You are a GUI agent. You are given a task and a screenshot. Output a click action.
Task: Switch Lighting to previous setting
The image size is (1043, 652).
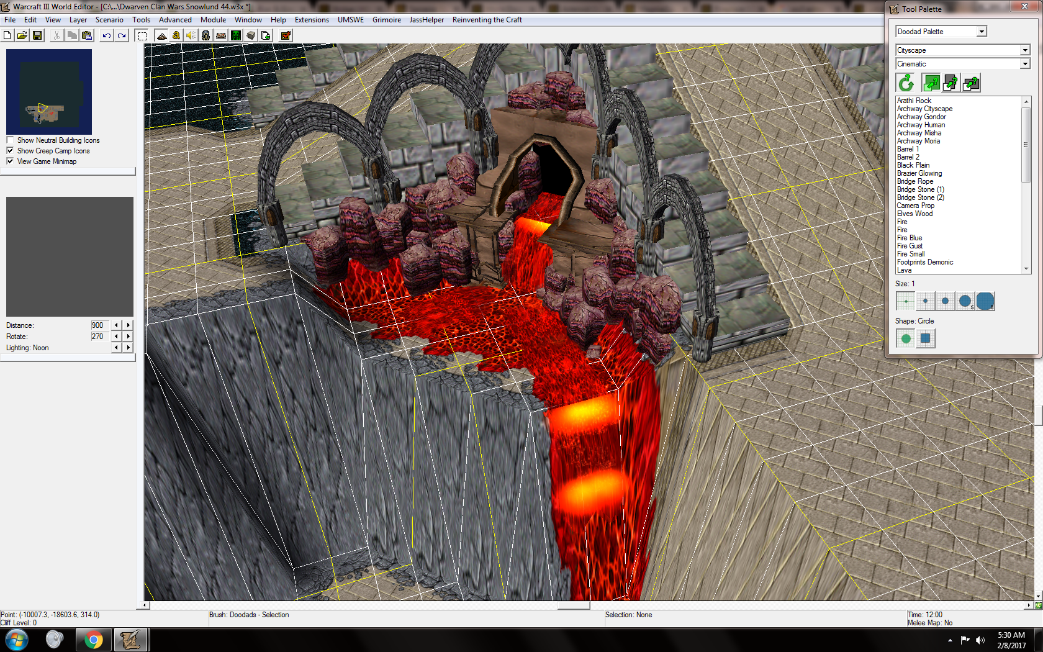[117, 348]
